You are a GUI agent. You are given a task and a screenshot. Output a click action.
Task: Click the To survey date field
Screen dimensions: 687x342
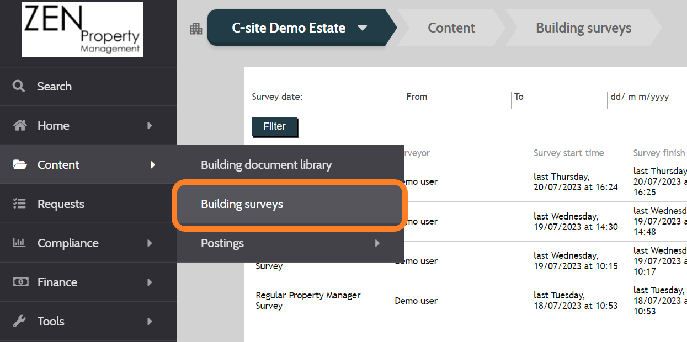point(566,100)
